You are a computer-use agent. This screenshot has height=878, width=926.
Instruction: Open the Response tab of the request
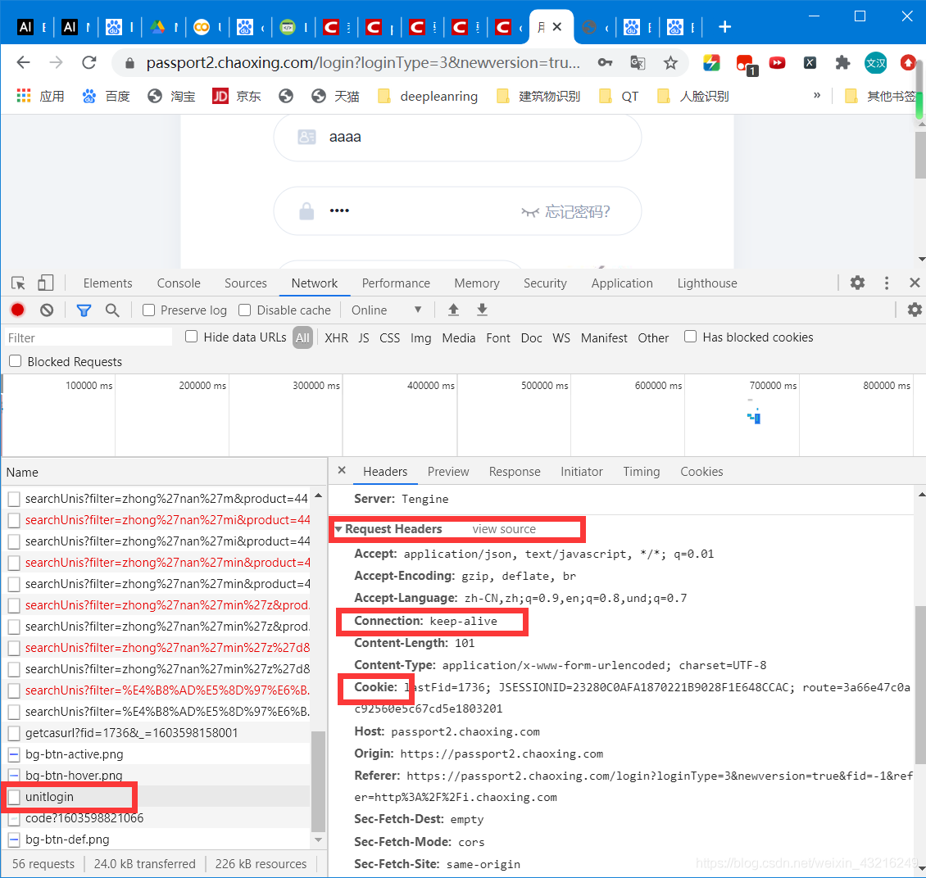(x=514, y=472)
